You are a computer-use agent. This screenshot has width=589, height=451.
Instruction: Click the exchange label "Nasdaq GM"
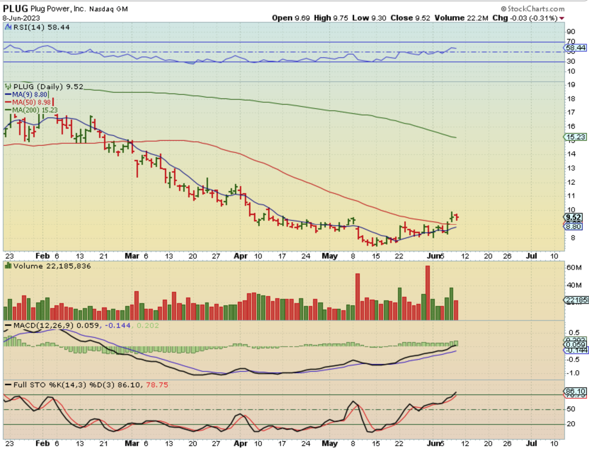(109, 9)
